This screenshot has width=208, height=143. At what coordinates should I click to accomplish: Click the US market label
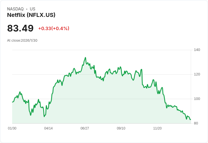pos(32,9)
